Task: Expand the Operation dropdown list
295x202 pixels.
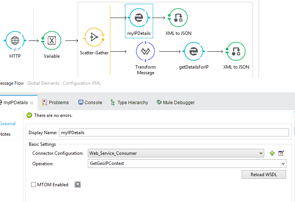Action: point(283,163)
